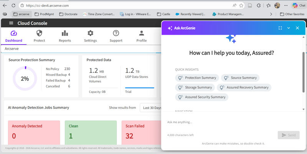This screenshot has height=154, width=307.
Task: Bookmark page with the star icon
Action: point(241,5)
